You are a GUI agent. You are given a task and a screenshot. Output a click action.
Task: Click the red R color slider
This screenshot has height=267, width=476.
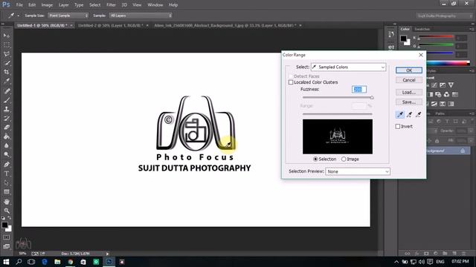436,36
